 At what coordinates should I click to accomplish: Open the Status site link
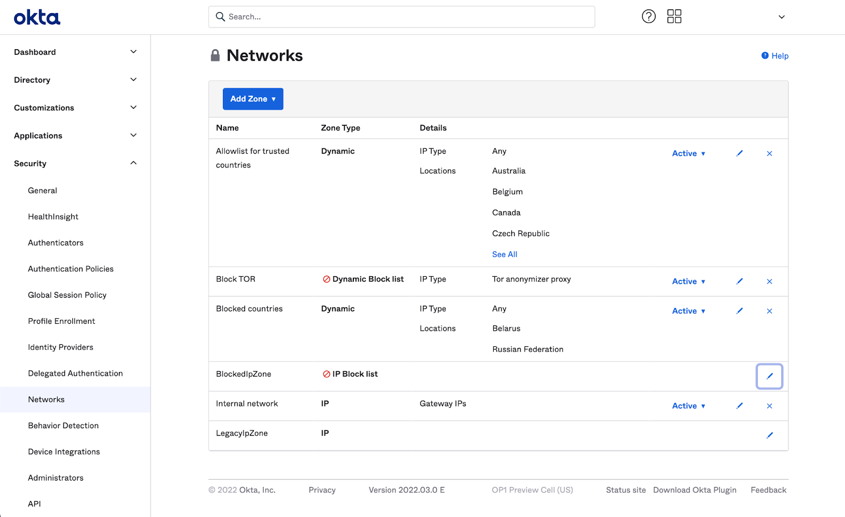tap(626, 490)
